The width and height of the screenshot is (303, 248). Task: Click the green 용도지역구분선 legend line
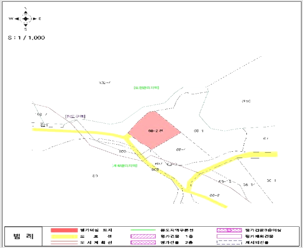coord(143,230)
